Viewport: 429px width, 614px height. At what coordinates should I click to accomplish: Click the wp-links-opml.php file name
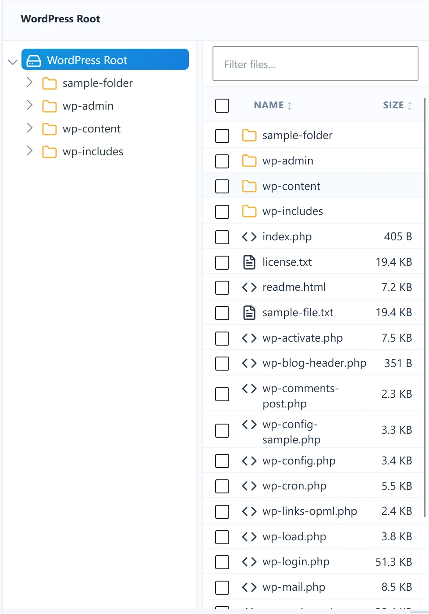[x=310, y=511]
